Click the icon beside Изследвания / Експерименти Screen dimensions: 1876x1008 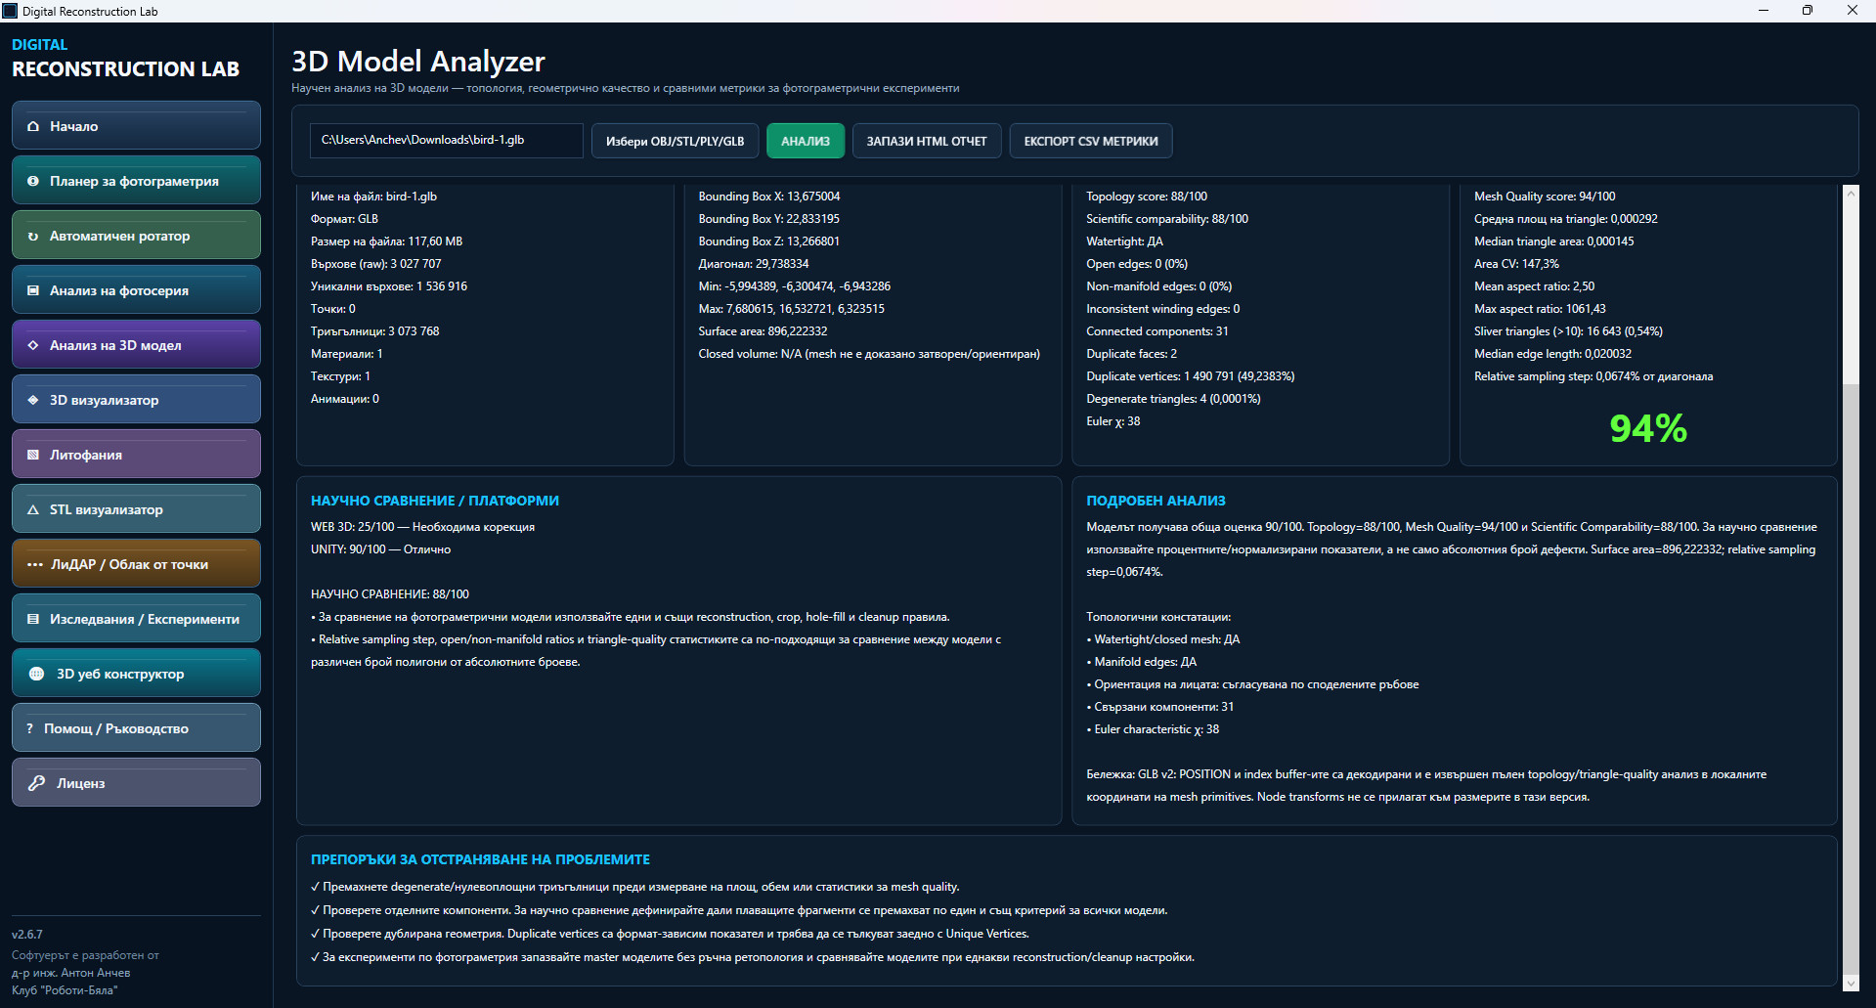click(33, 619)
